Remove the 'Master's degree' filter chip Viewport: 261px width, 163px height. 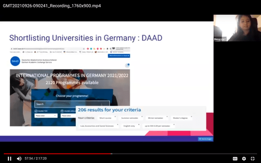(x=191, y=117)
